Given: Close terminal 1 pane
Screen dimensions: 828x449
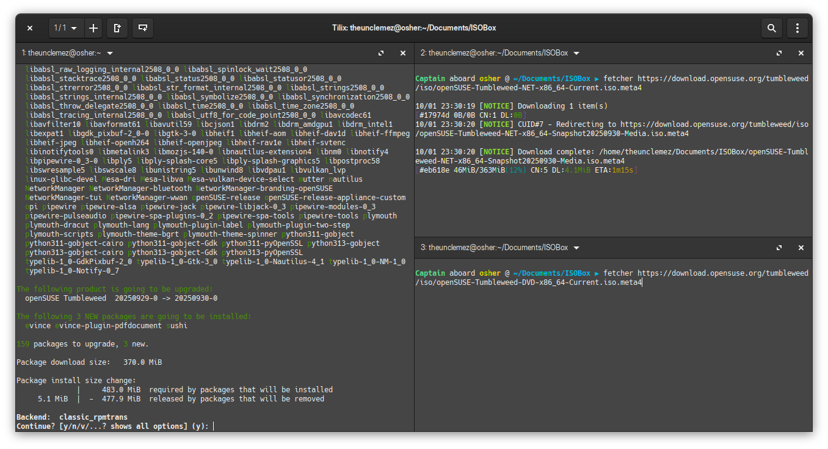Looking at the screenshot, I should (x=403, y=53).
